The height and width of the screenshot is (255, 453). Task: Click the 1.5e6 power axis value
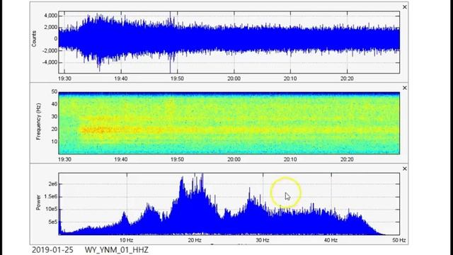pyautogui.click(x=50, y=197)
